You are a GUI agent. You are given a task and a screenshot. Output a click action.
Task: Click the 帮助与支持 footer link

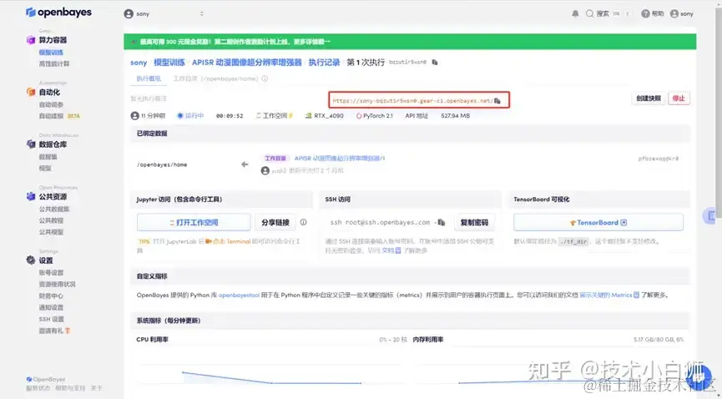[x=70, y=388]
